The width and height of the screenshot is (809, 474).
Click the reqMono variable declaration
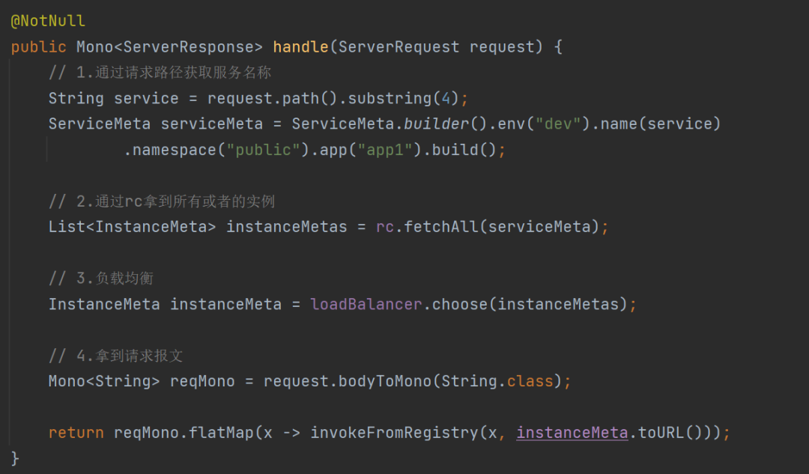(202, 381)
